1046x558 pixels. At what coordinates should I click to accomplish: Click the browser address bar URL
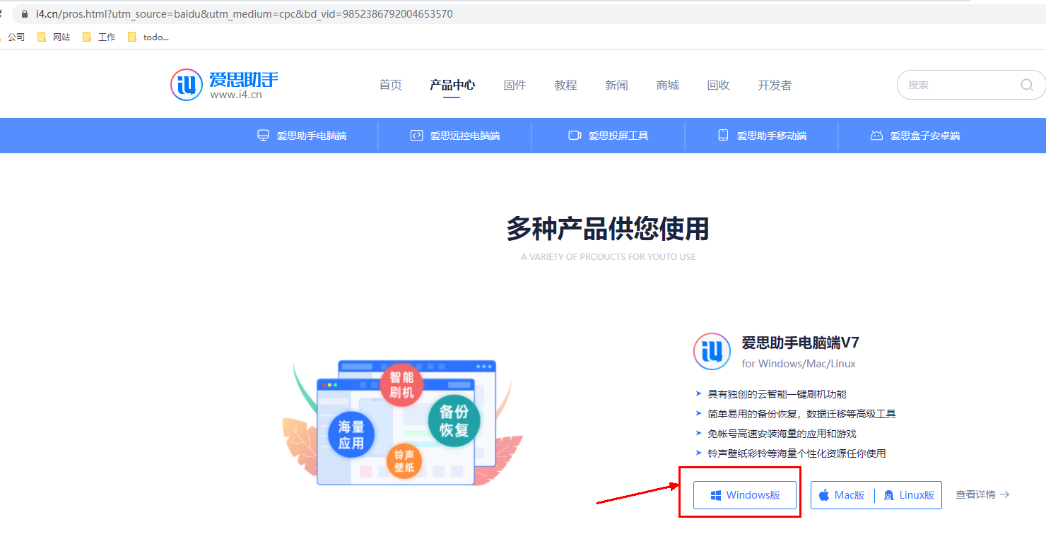click(245, 14)
